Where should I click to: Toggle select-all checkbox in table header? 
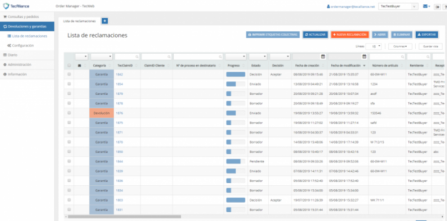[x=69, y=65]
